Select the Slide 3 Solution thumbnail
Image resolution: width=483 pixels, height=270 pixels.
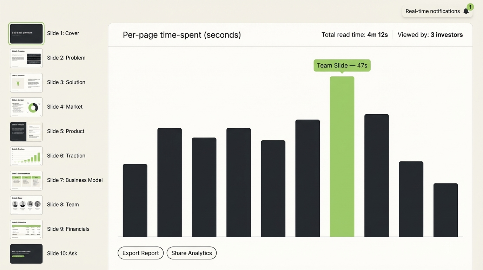pyautogui.click(x=26, y=82)
